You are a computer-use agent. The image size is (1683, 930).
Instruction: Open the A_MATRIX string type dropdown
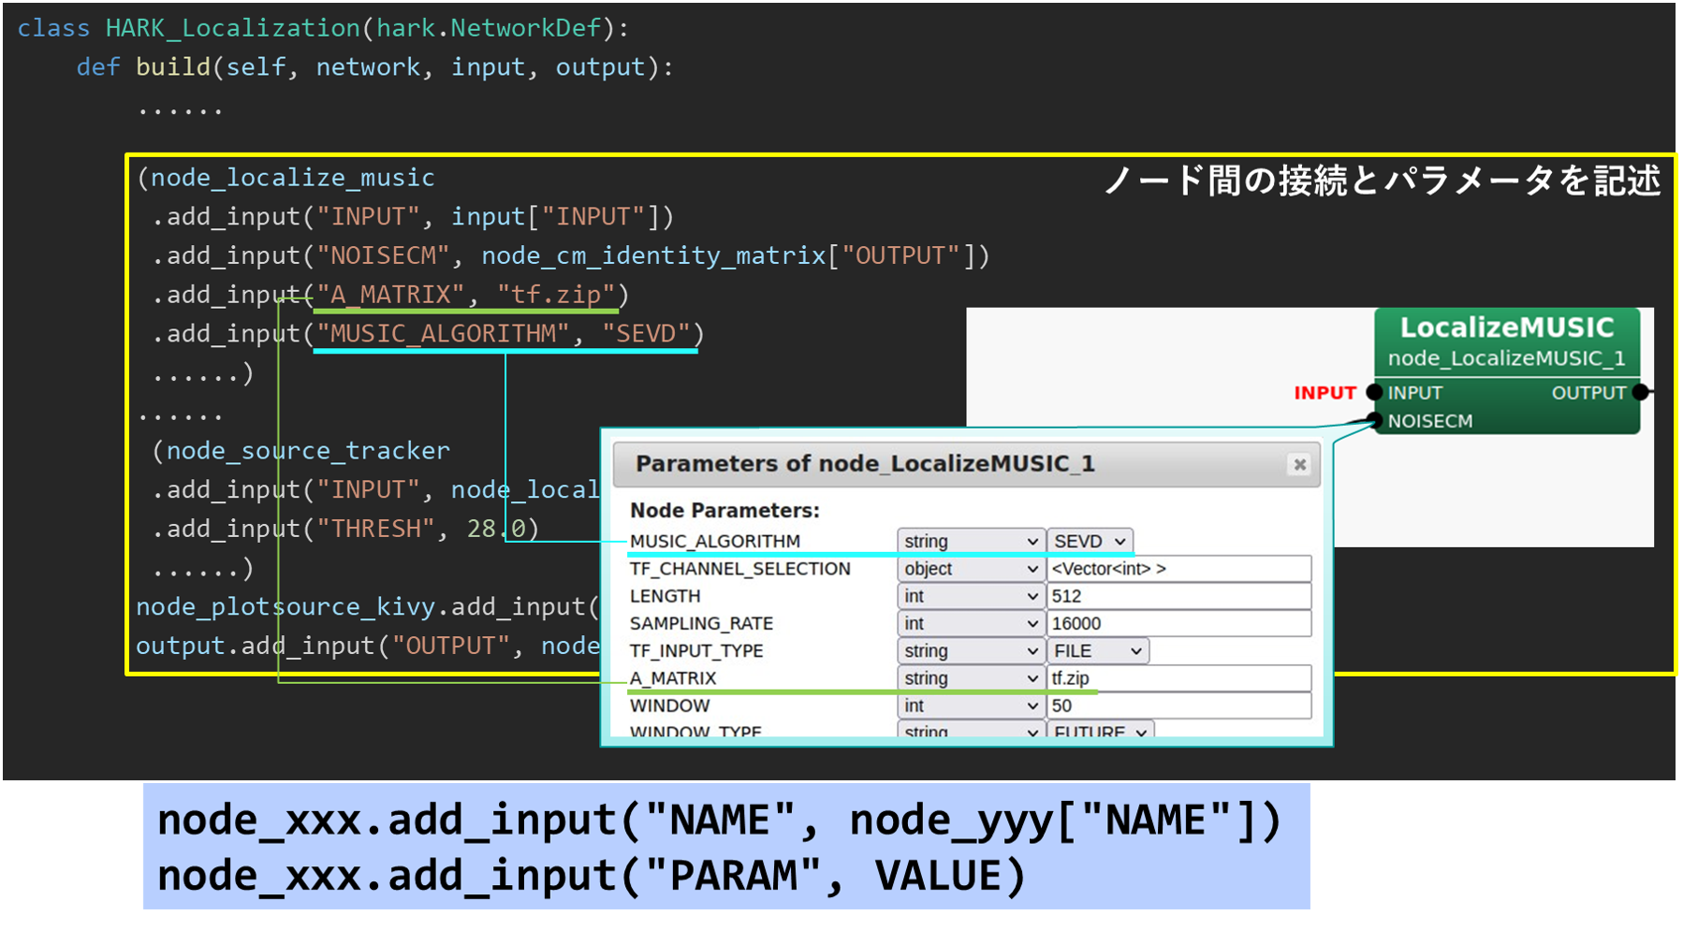[x=971, y=678]
